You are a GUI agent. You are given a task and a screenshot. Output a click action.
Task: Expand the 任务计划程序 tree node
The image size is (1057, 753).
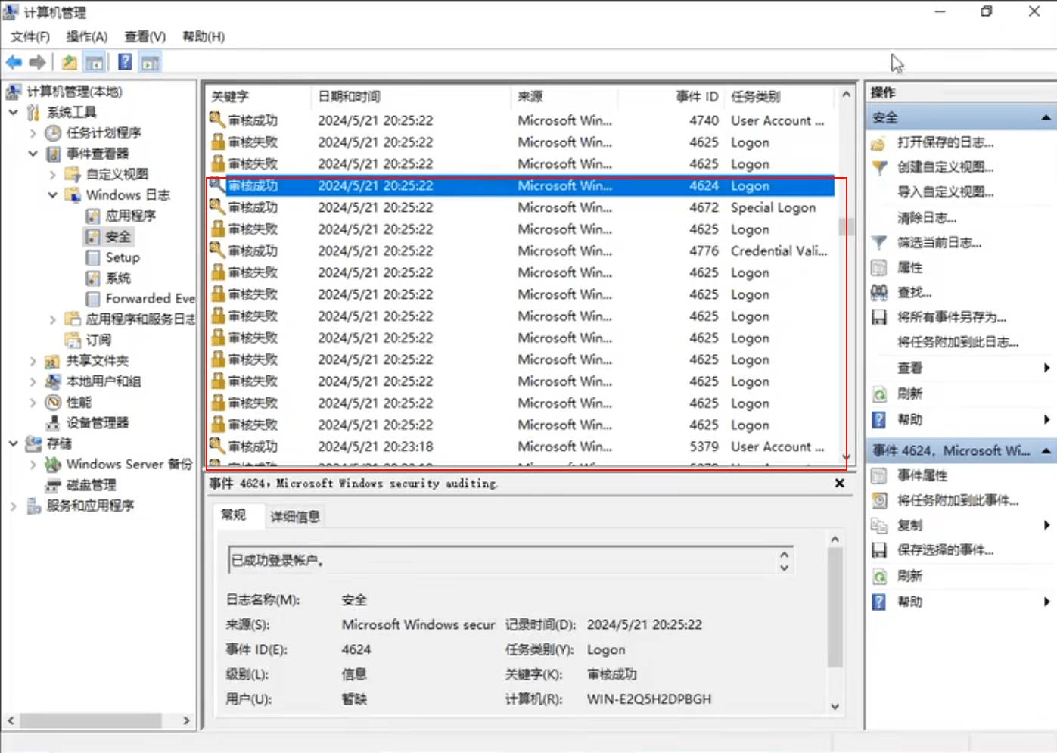point(33,133)
